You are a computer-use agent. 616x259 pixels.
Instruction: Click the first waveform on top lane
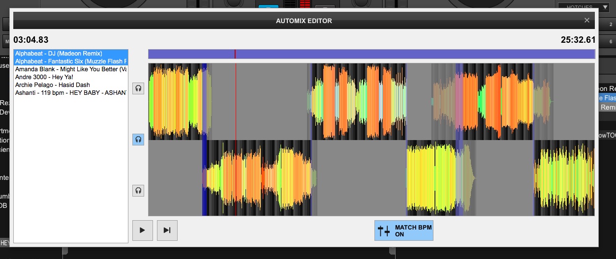(180, 102)
